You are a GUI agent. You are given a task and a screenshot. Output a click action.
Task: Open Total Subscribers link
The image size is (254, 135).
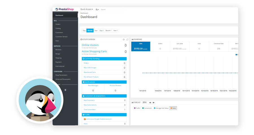pyautogui.click(x=90, y=110)
